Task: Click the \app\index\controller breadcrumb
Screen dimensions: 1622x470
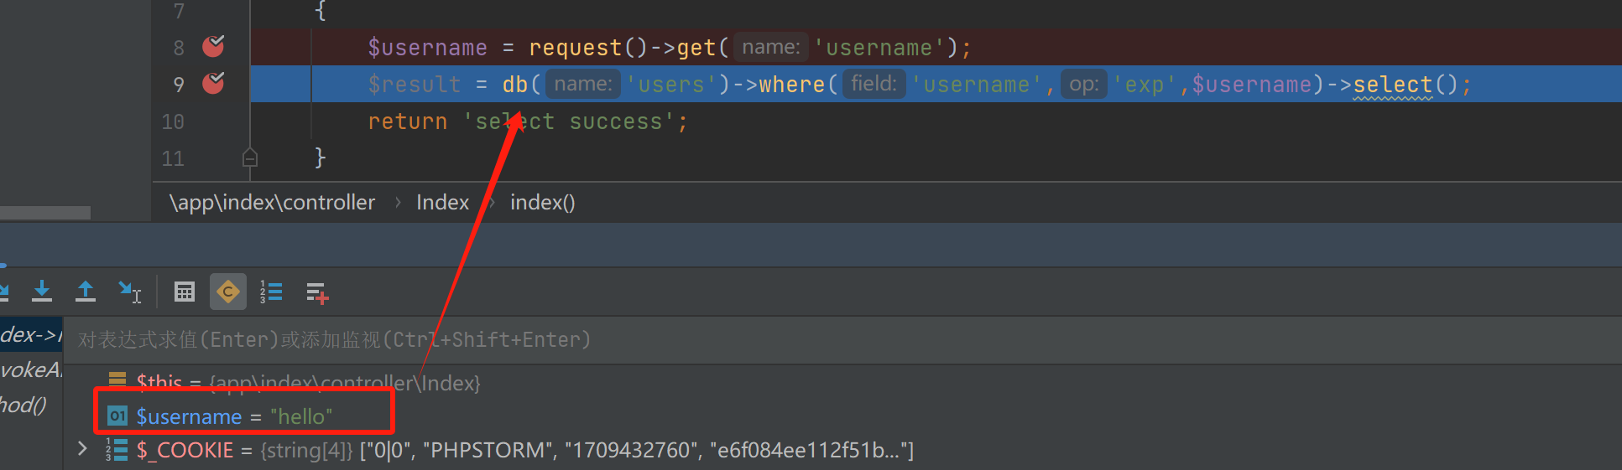Action: (272, 203)
